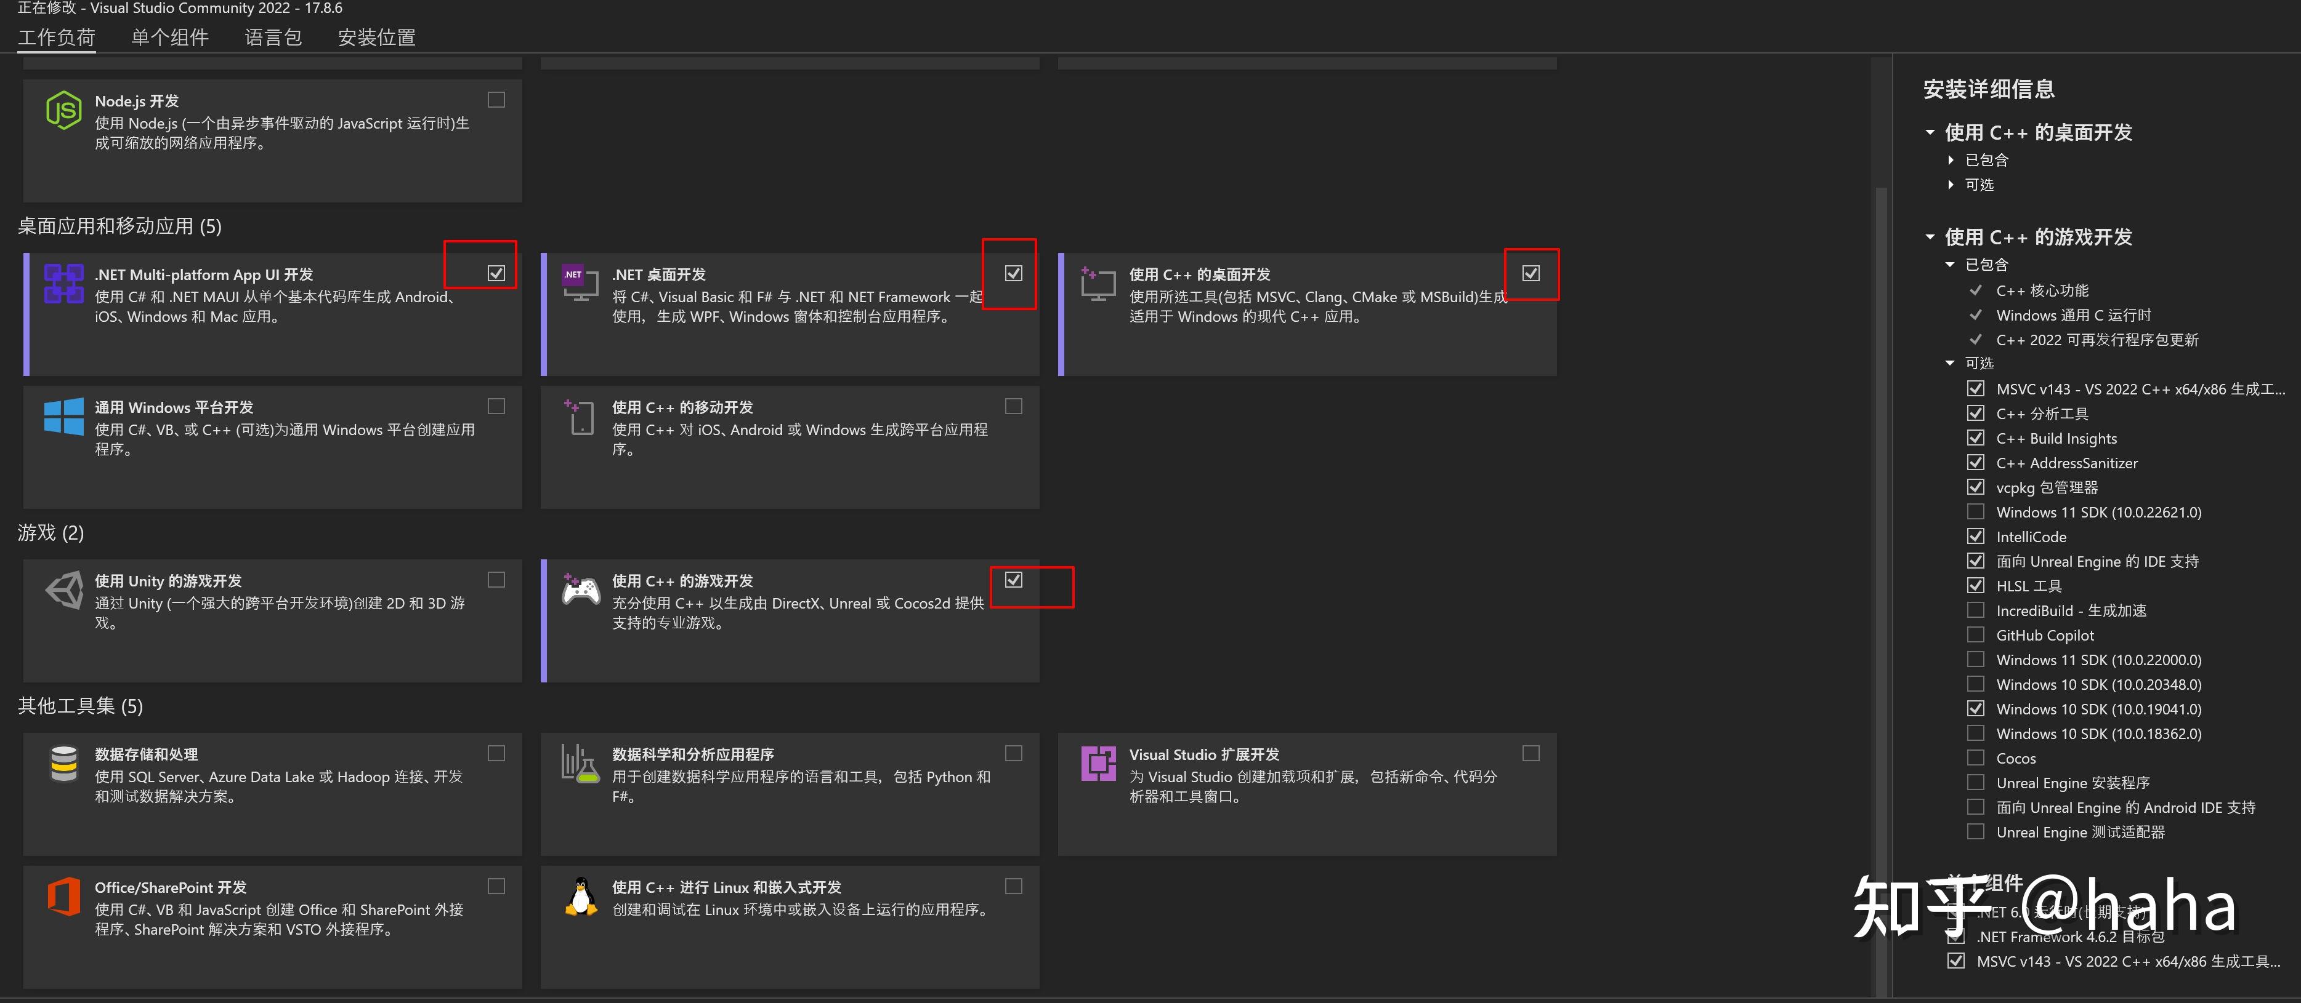This screenshot has width=2301, height=1003.
Task: Click the database icon for 数据存储和处理
Action: [63, 764]
